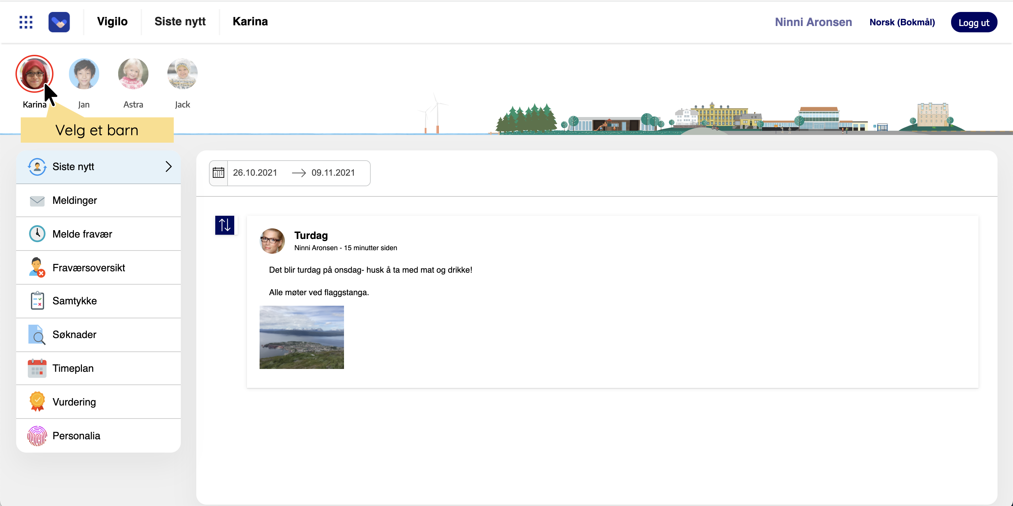Image resolution: width=1013 pixels, height=506 pixels.
Task: Expand the Siste nytt chevron arrow
Action: [168, 167]
